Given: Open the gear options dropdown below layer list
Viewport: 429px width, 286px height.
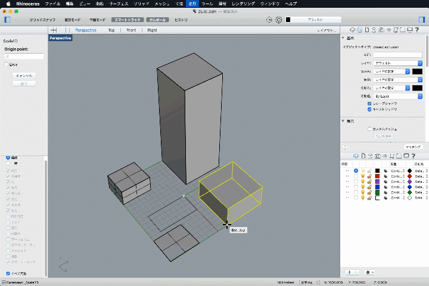Looking at the screenshot, I should [x=369, y=272].
